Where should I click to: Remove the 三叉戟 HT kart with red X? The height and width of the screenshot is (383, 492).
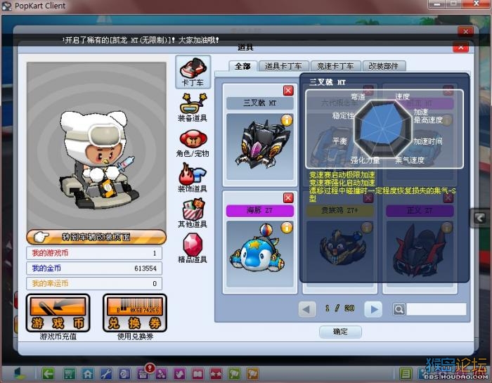click(x=288, y=91)
